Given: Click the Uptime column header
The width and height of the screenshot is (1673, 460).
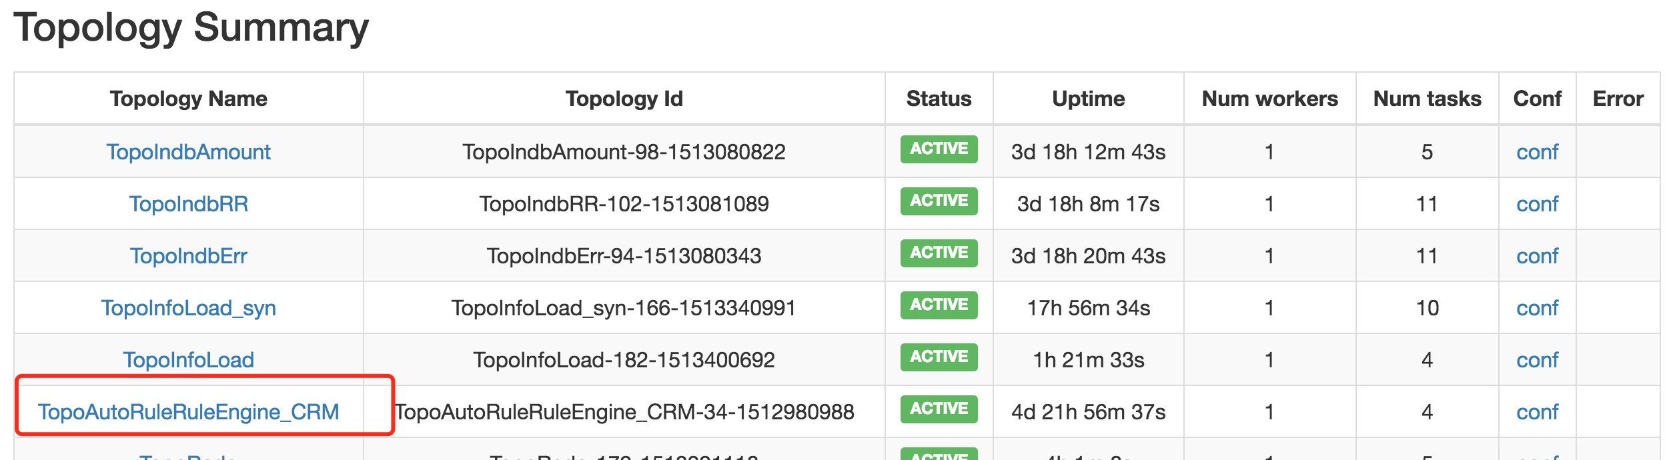Looking at the screenshot, I should [1088, 99].
